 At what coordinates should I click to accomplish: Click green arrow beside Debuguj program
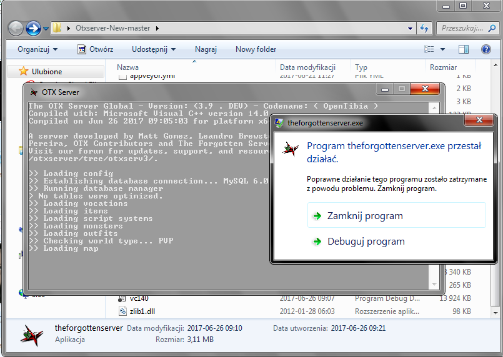(317, 242)
